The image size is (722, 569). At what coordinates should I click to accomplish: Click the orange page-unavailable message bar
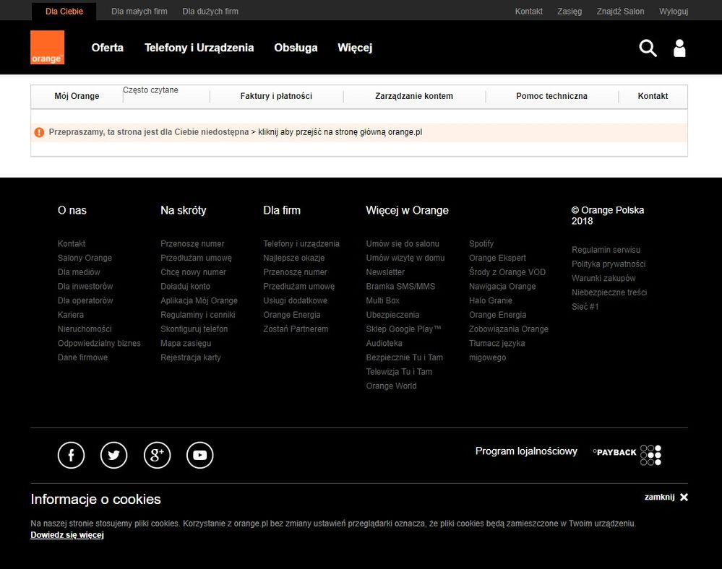358,133
